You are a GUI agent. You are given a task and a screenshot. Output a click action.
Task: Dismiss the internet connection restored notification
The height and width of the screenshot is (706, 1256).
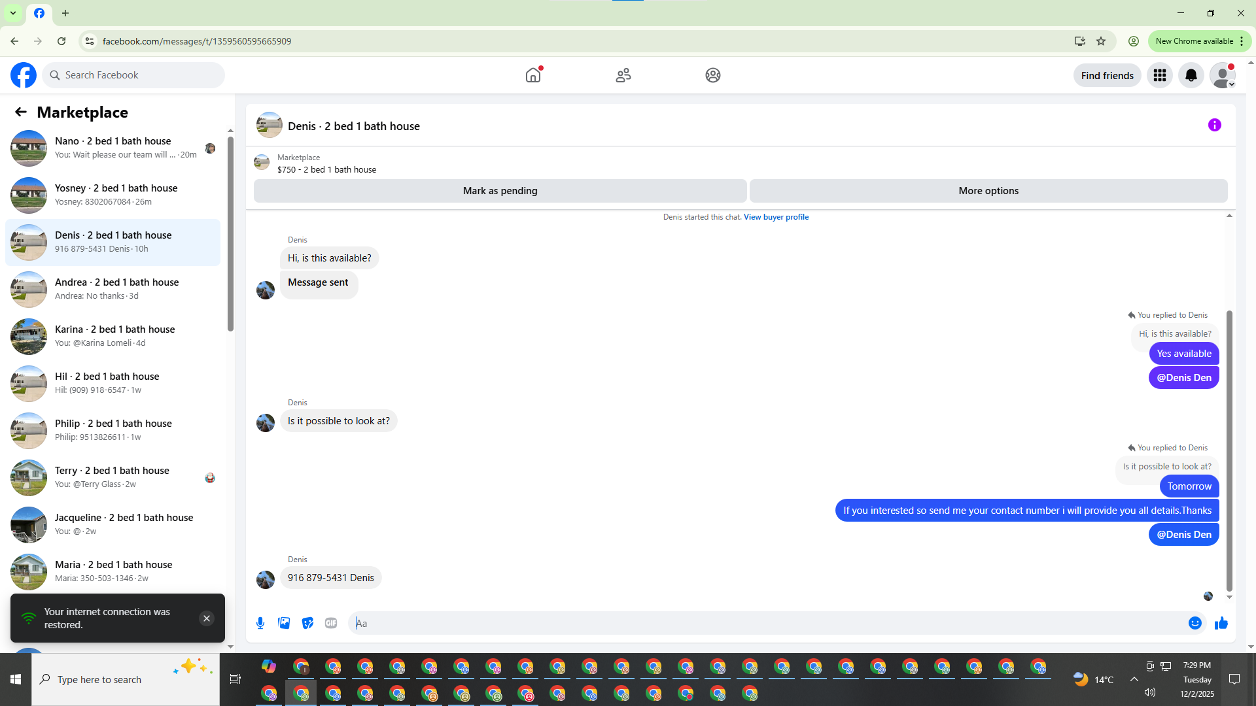pos(207,618)
